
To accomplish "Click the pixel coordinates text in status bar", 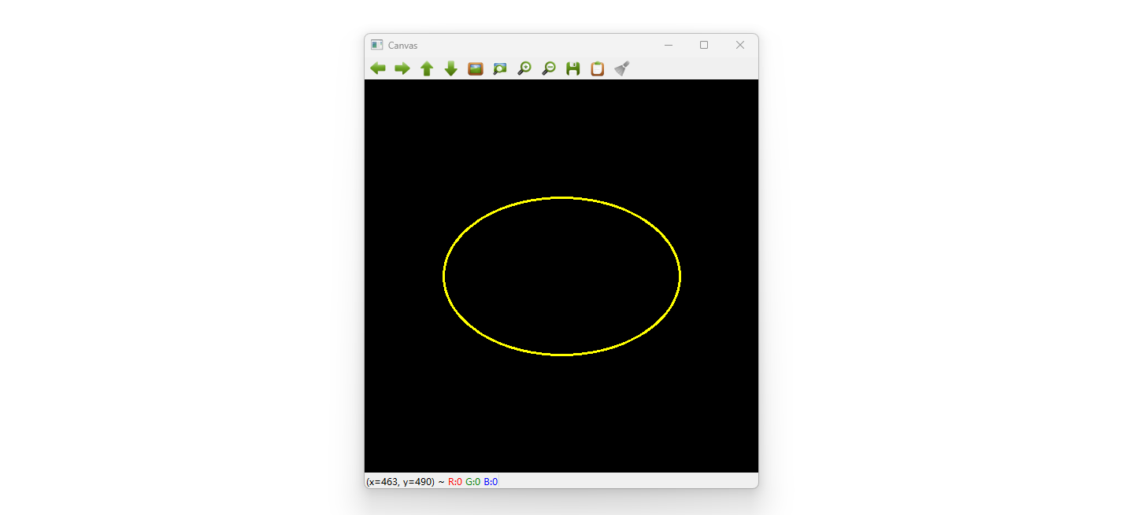I will click(400, 481).
